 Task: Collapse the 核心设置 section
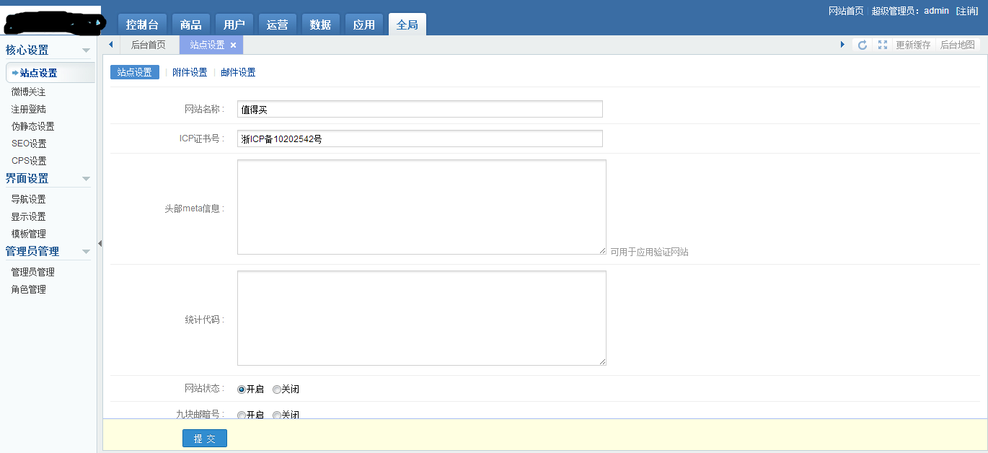coord(87,50)
